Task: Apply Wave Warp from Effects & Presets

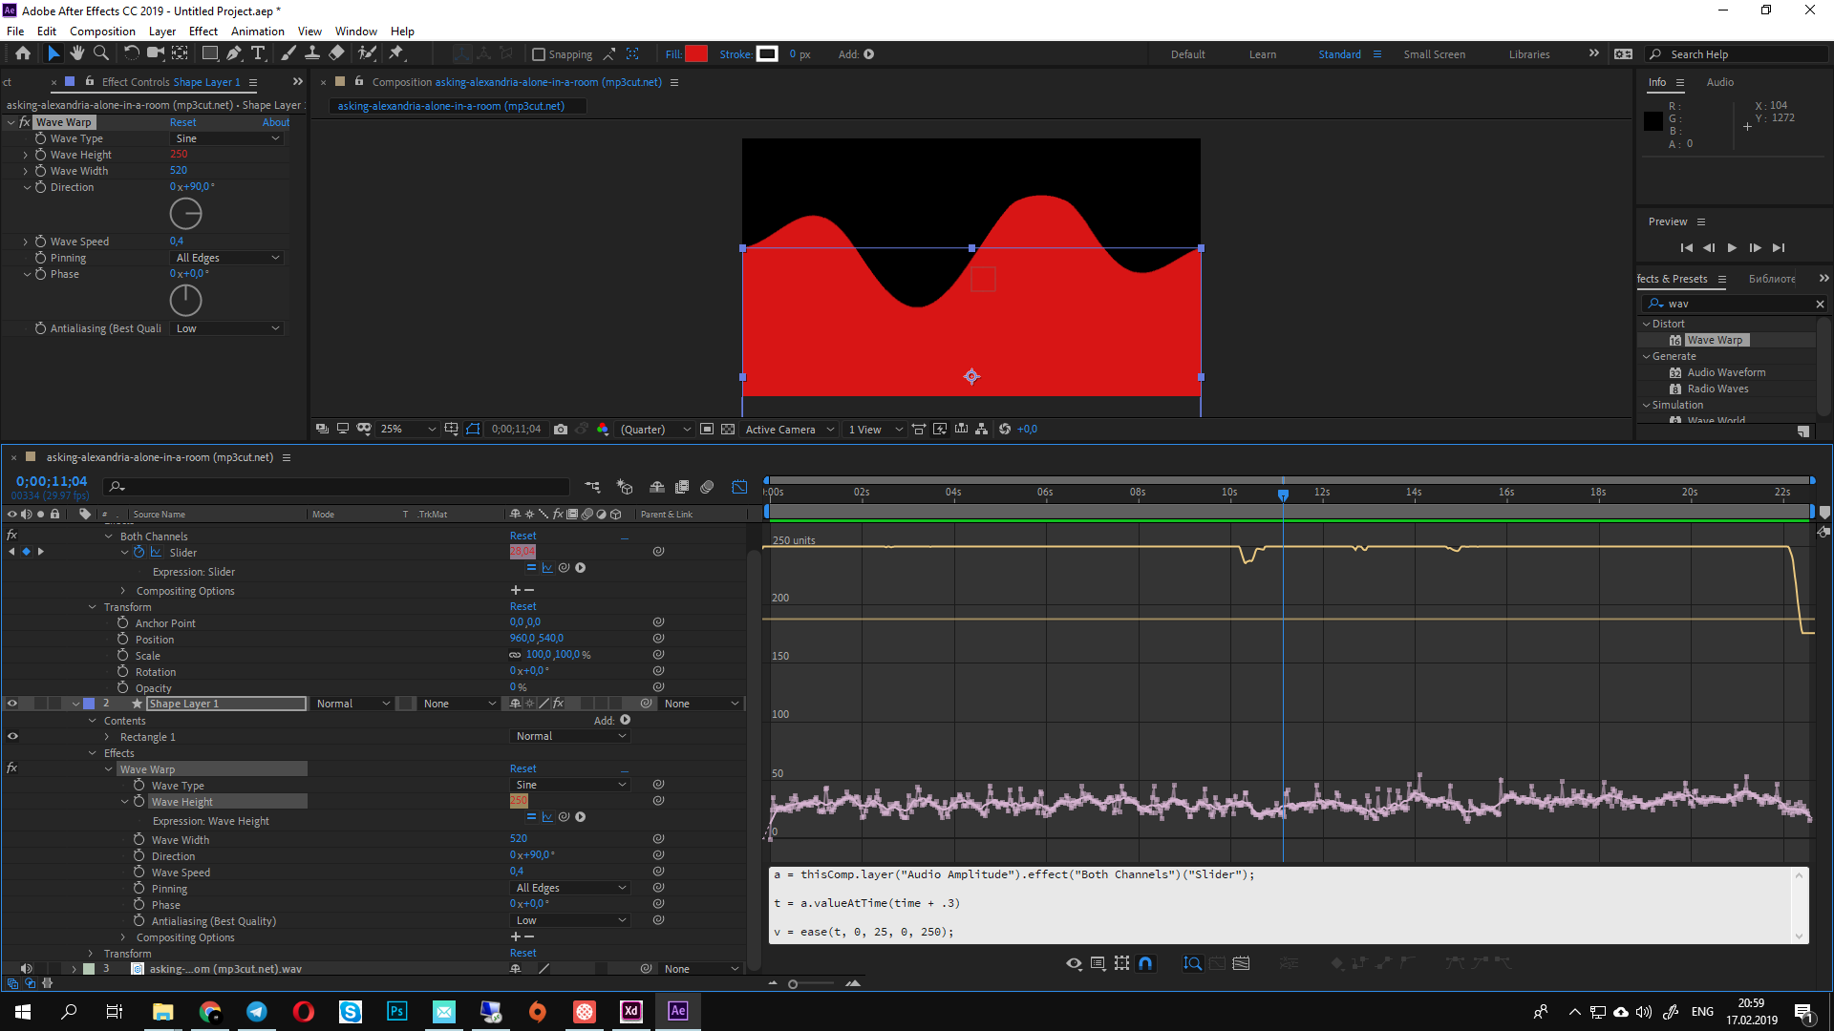Action: pos(1715,340)
